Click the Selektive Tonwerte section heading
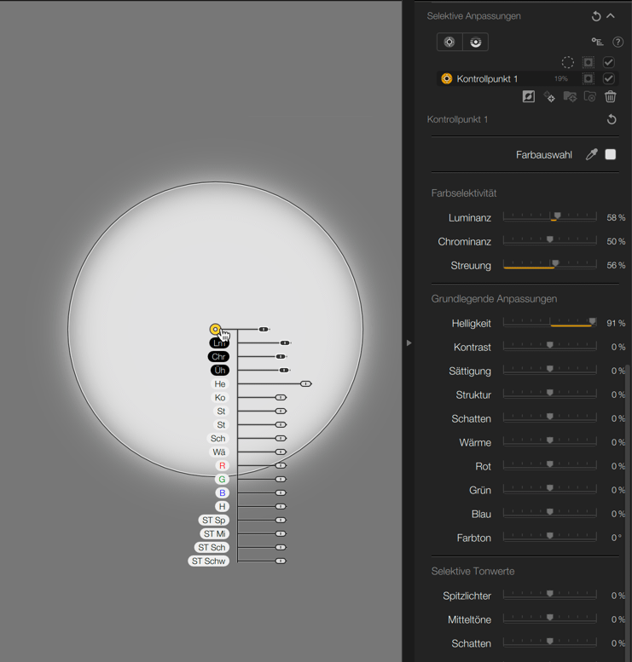 (x=473, y=571)
